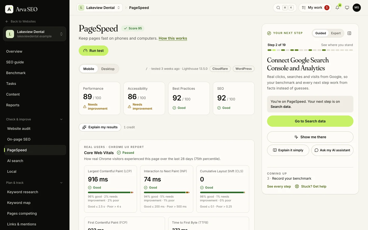Collapse the Check & improve section
This screenshot has height=230, width=368.
click(x=34, y=119)
